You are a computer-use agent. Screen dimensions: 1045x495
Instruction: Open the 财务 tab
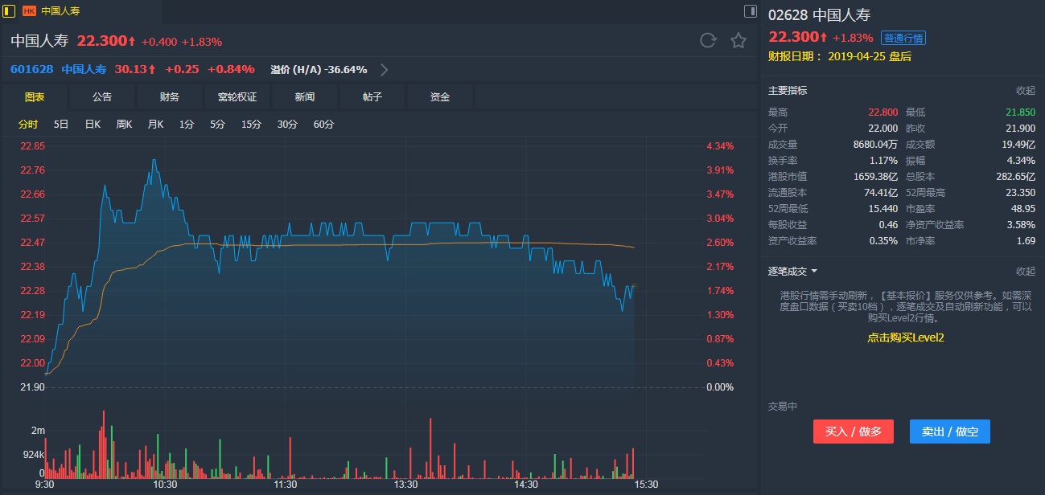click(x=170, y=97)
